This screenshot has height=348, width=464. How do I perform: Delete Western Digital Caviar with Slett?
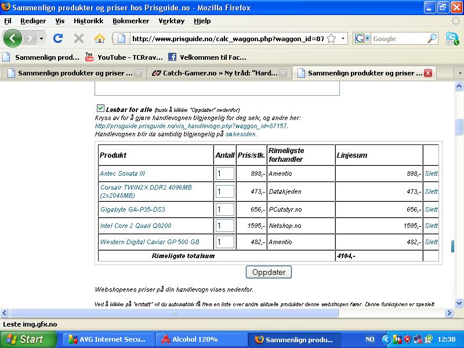pos(431,242)
